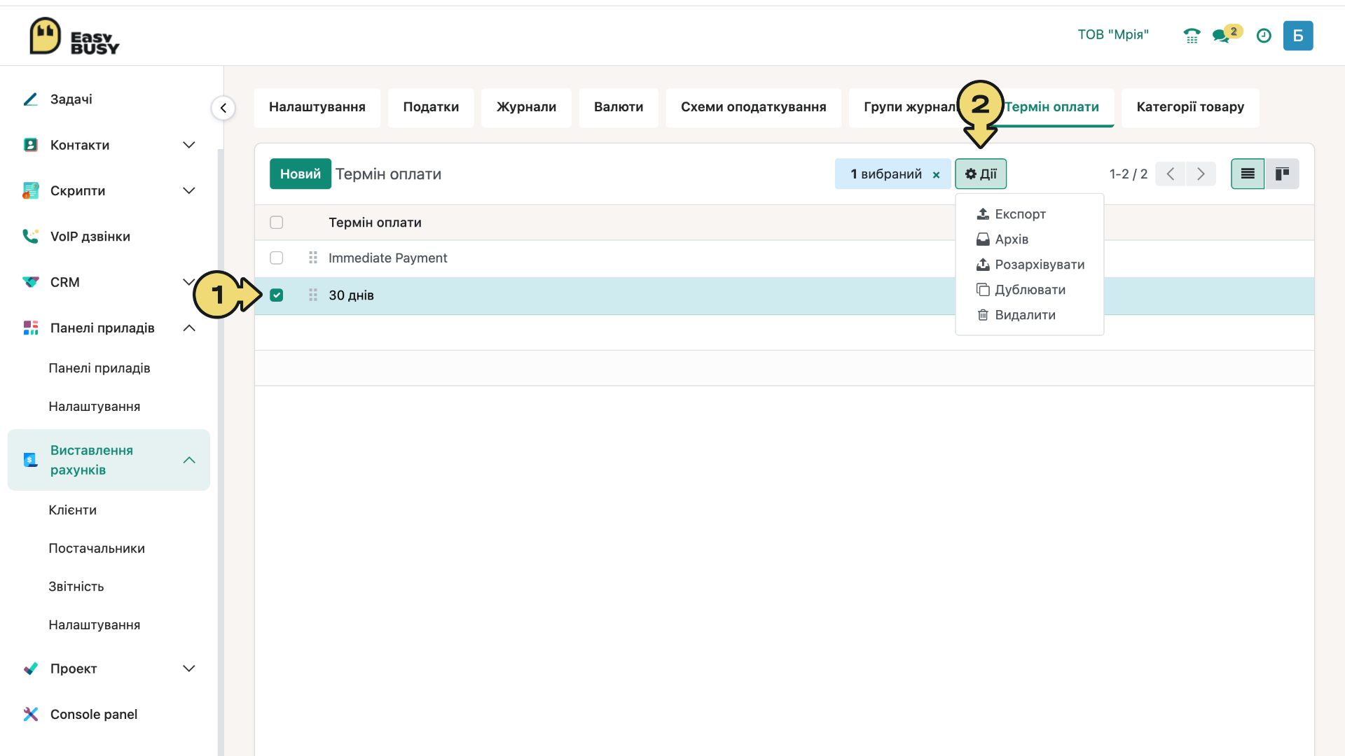Sort by Термін оплати column header
The height and width of the screenshot is (756, 1345).
point(375,223)
